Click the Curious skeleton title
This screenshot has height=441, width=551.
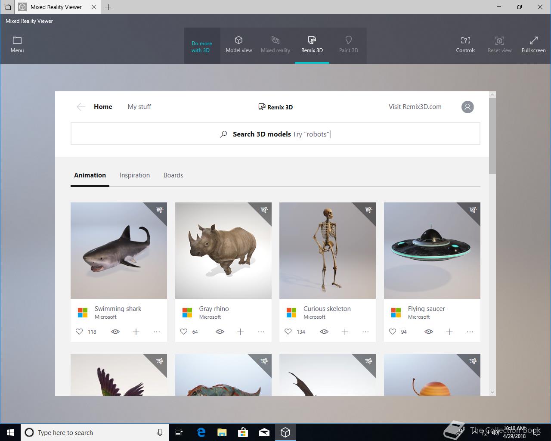point(327,309)
